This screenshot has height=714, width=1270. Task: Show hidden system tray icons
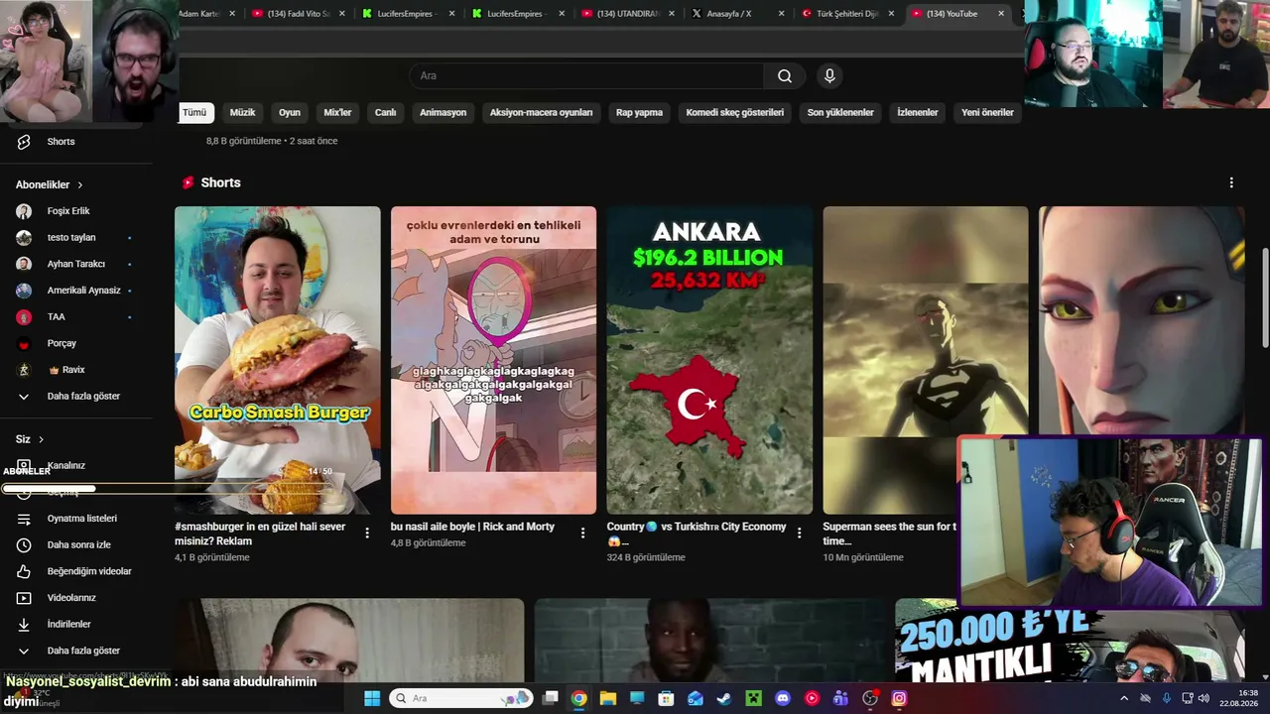click(1124, 698)
